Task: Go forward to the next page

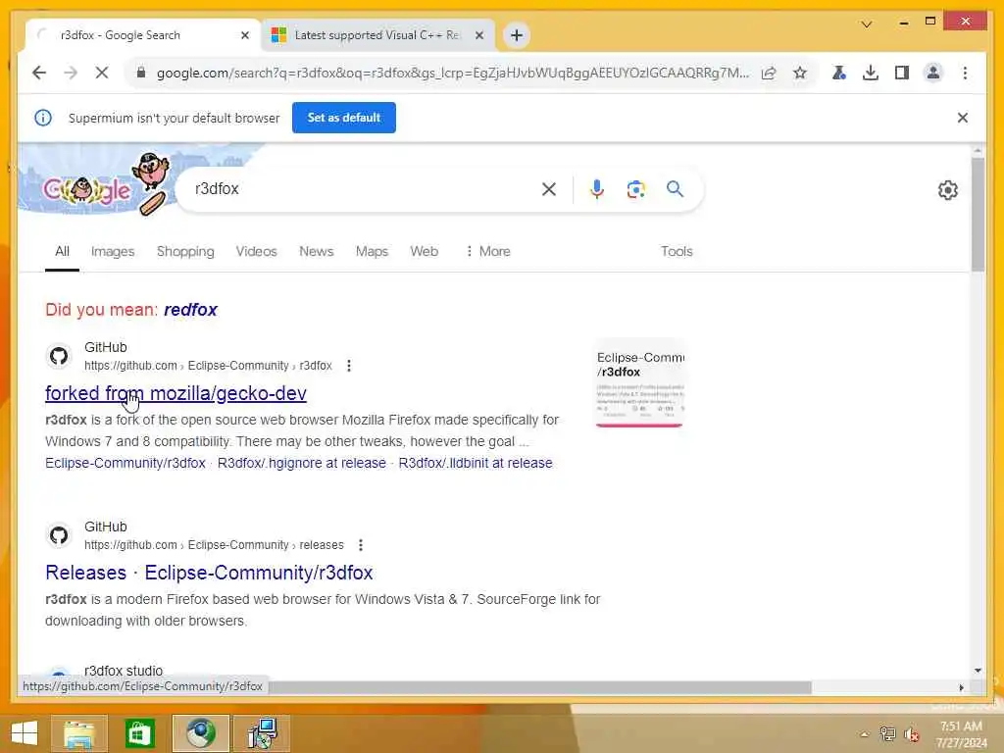Action: 71,73
